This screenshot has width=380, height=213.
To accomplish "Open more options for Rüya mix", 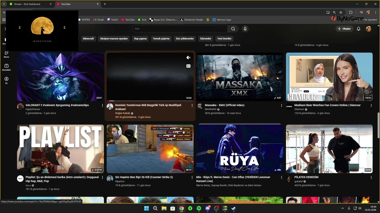I will 282,177.
